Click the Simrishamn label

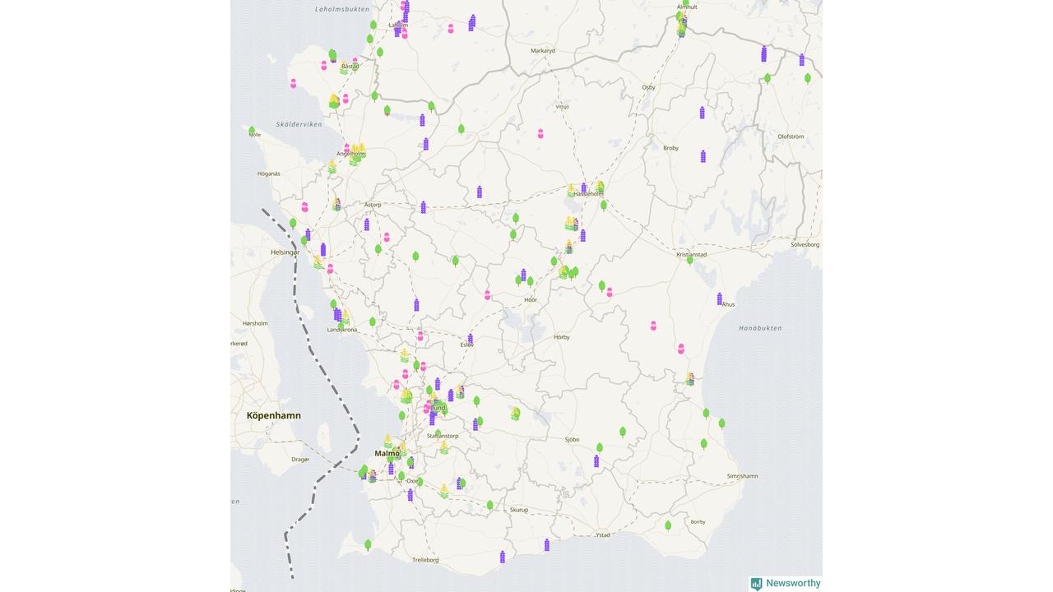742,476
